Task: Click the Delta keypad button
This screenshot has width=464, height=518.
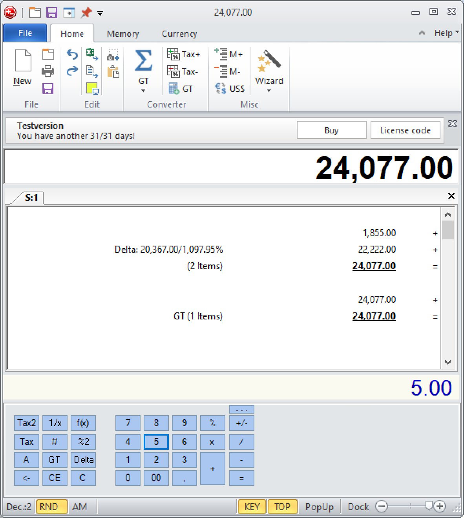Action: [x=83, y=460]
